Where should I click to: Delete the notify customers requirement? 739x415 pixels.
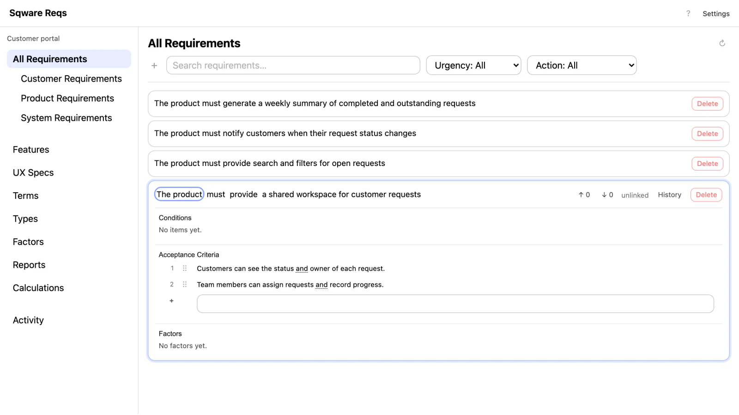pyautogui.click(x=707, y=134)
